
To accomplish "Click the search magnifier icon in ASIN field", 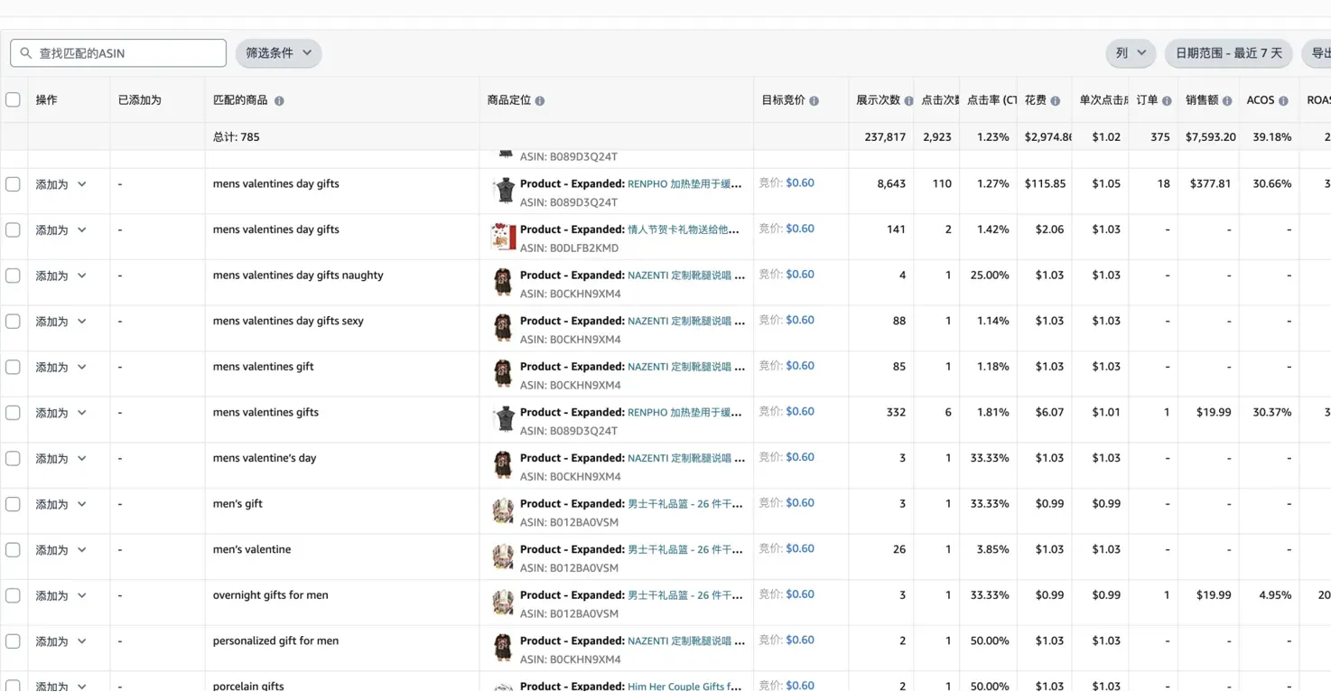I will point(26,53).
